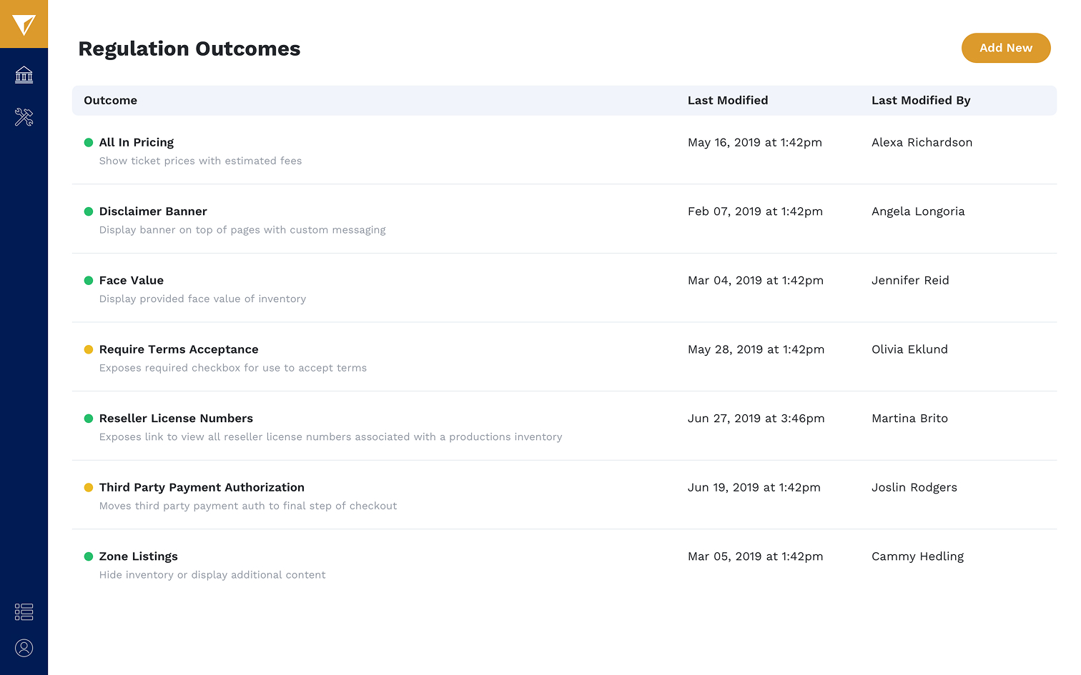
Task: Open the user profile icon
Action: coord(24,647)
